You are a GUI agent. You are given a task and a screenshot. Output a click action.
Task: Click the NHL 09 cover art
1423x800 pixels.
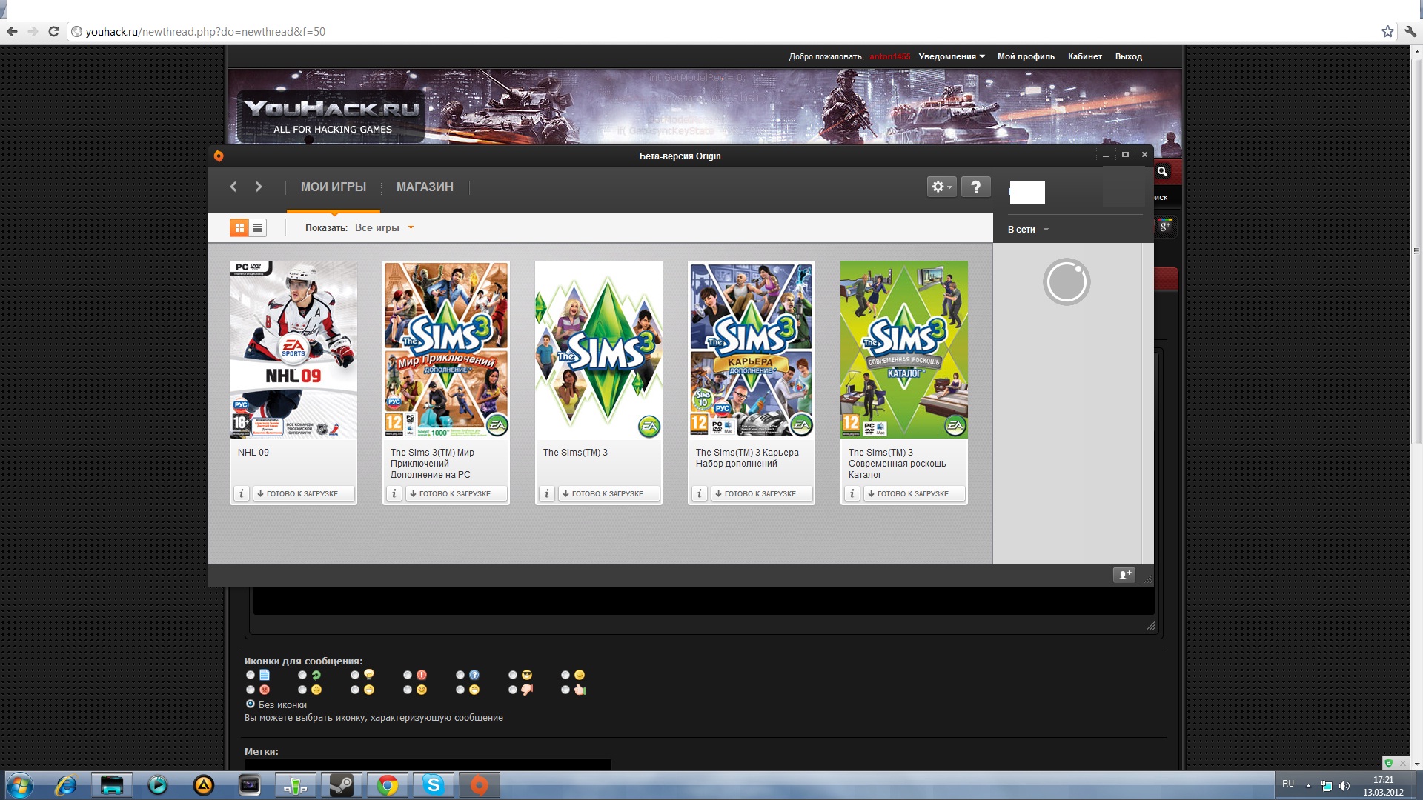coord(293,350)
